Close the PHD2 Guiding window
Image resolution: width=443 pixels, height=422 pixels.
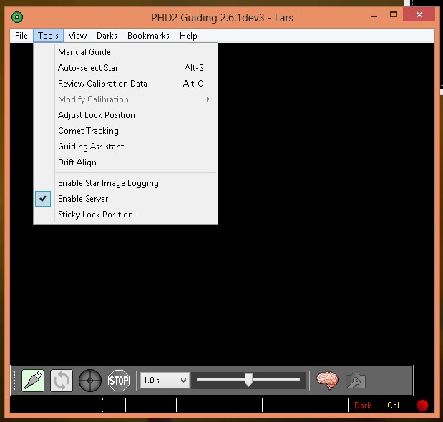[x=419, y=14]
